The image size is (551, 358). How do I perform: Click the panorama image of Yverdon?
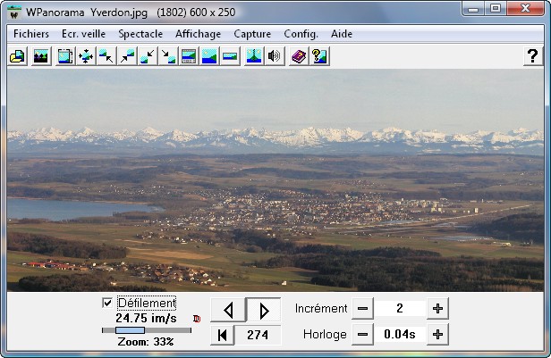point(275,180)
